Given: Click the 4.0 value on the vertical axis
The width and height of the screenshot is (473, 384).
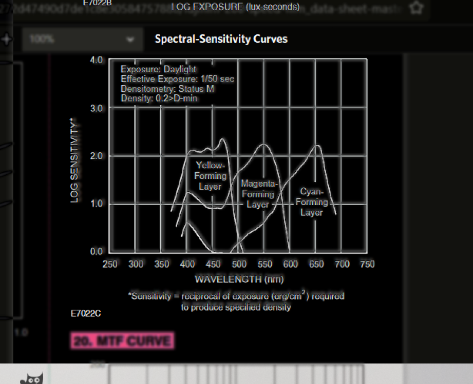Looking at the screenshot, I should (x=96, y=60).
